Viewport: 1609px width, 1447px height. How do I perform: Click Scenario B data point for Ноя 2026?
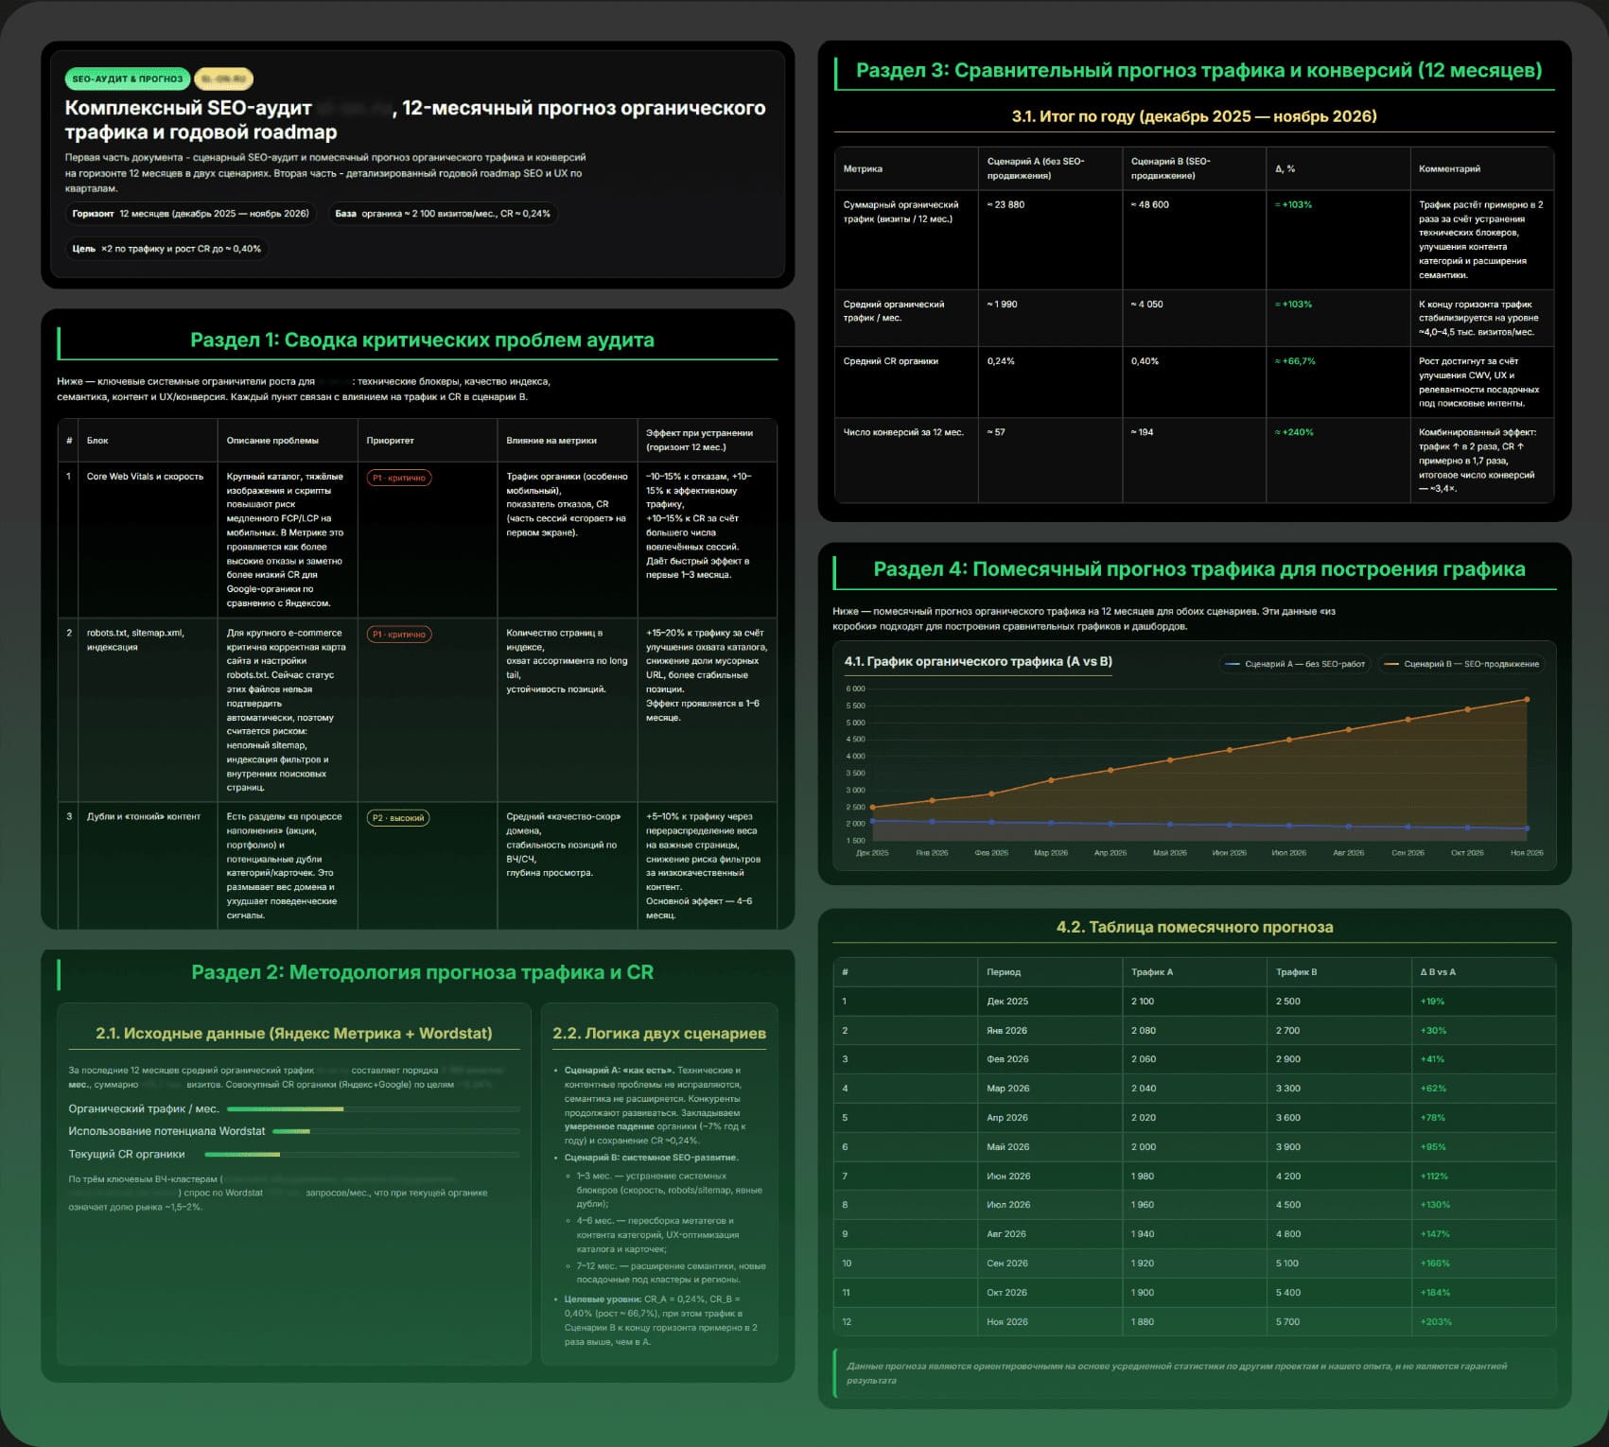click(x=1527, y=700)
